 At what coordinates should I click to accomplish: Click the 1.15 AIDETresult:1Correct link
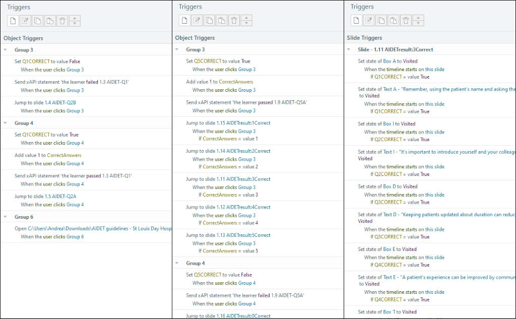[x=248, y=123]
